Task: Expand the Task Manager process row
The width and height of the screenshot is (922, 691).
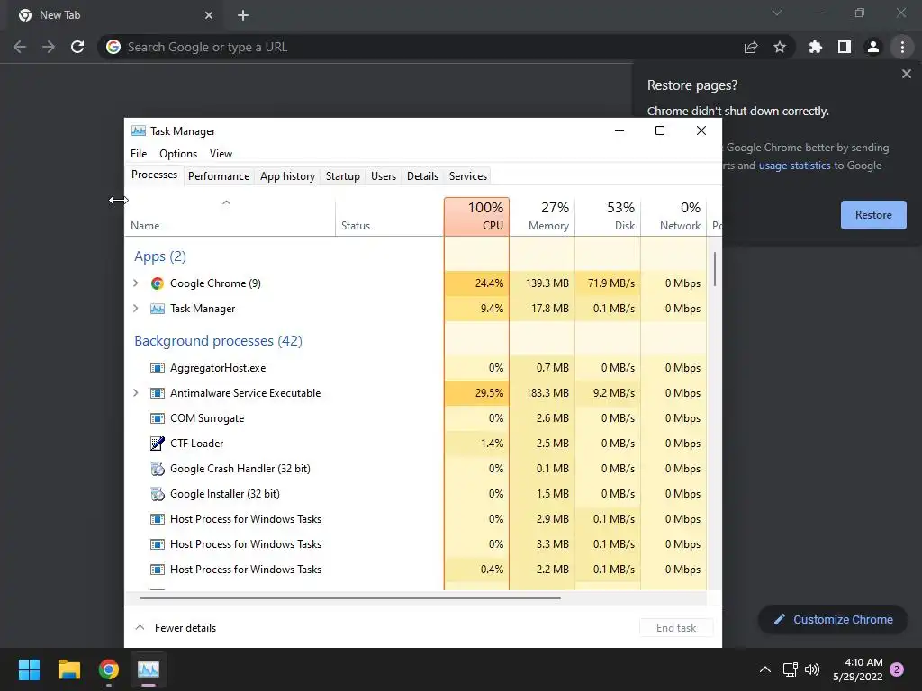Action: 136,309
